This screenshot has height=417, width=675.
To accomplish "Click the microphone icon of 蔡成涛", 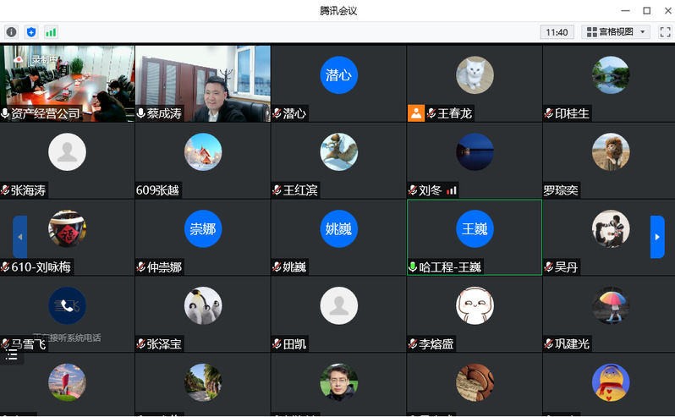I will [141, 113].
